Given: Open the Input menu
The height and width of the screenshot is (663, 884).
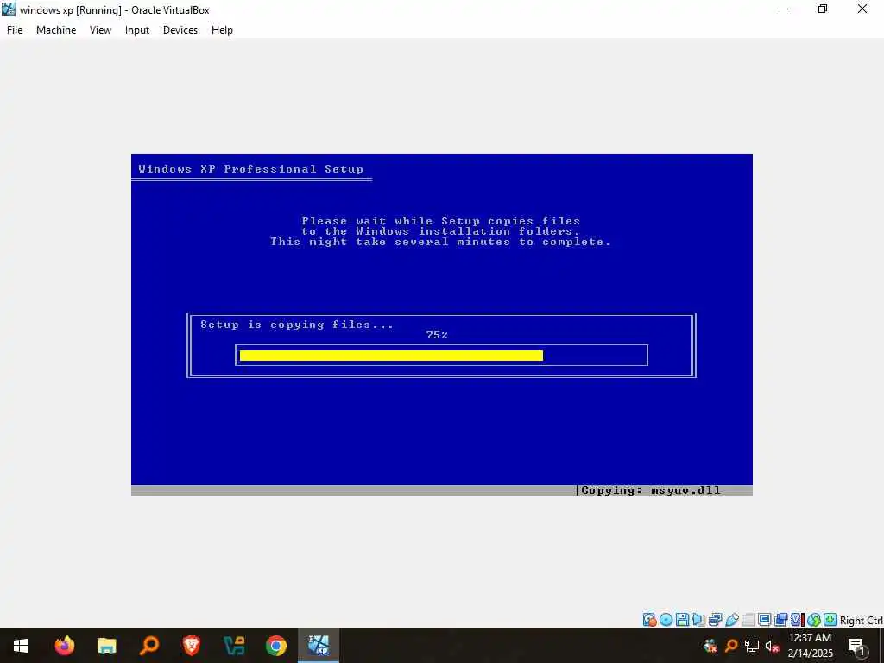Looking at the screenshot, I should point(137,30).
